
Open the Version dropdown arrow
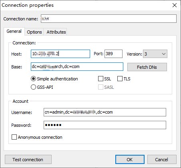pos(164,54)
